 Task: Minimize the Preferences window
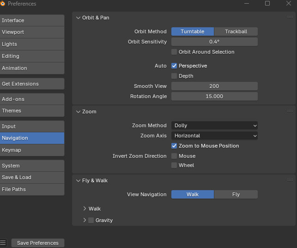[x=247, y=3]
